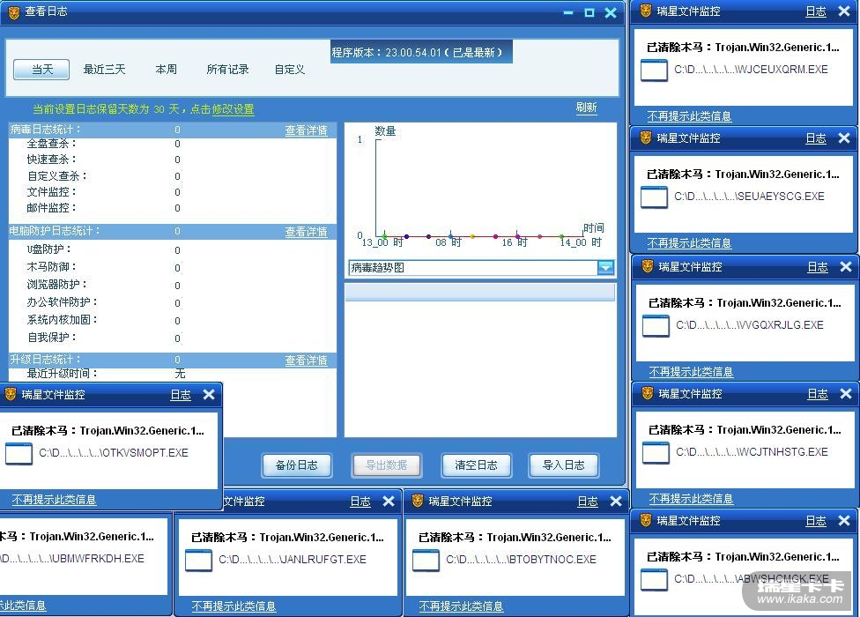860x617 pixels.
Task: Click Rising lion logo in BTOBYTNOC.EXE popup title
Action: [x=418, y=501]
